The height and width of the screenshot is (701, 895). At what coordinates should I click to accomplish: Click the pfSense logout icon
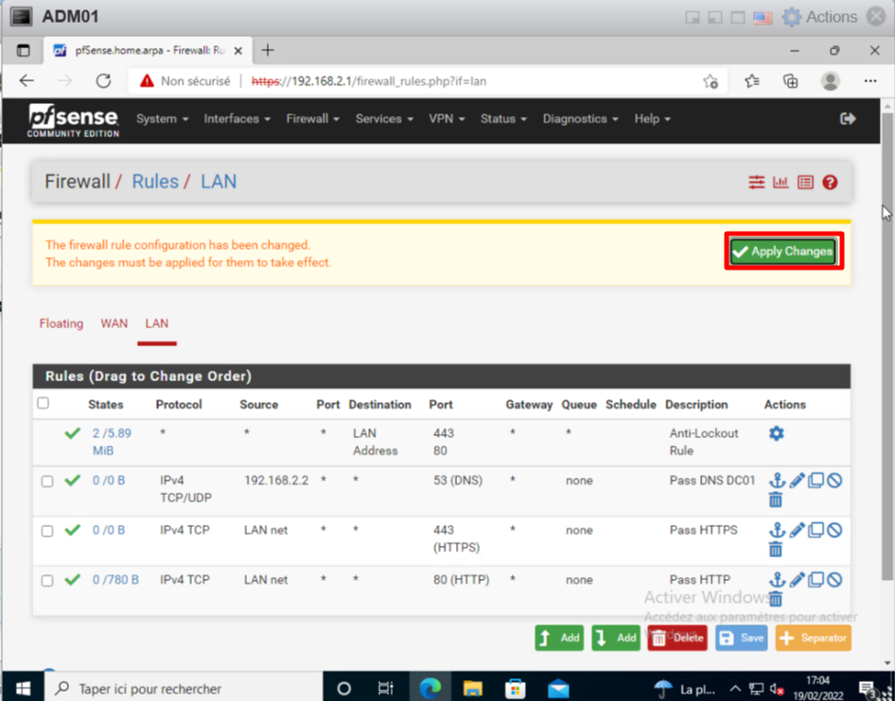coord(848,118)
